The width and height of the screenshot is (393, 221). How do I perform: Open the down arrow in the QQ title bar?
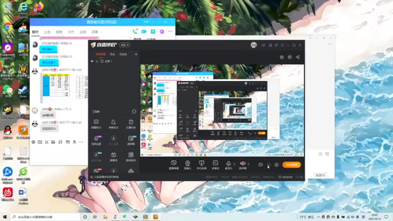click(x=153, y=22)
